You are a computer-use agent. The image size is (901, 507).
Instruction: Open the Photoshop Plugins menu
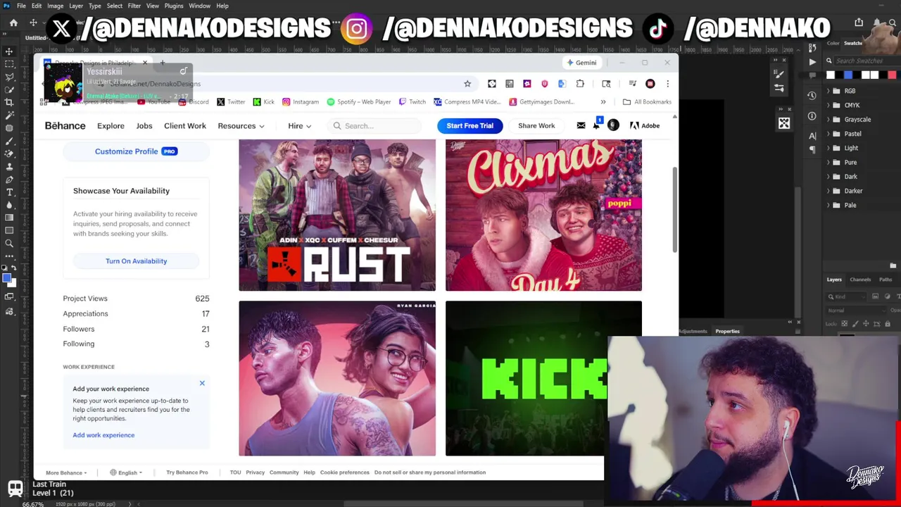[173, 6]
